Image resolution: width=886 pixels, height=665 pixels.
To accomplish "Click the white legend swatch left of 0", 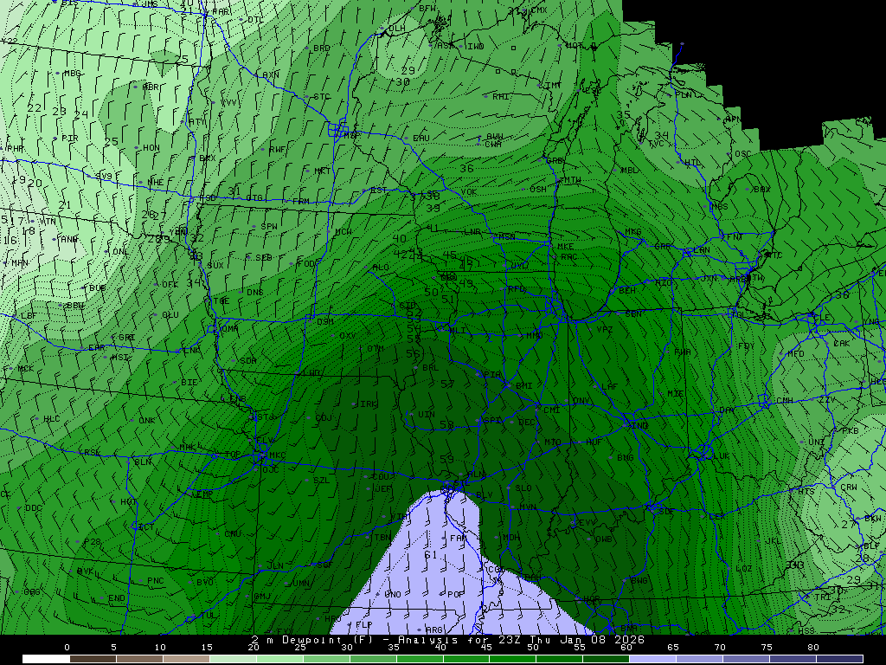I will [46, 659].
